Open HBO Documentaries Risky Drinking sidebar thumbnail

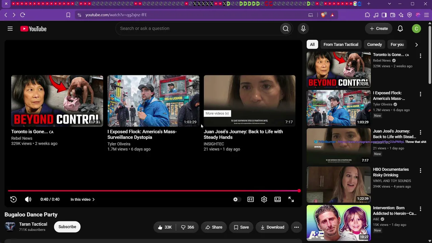point(339,185)
